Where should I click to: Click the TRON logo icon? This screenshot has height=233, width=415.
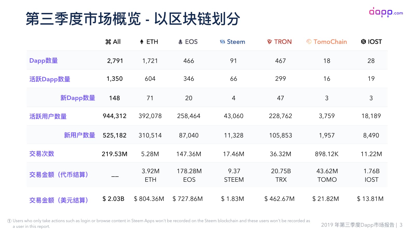269,42
